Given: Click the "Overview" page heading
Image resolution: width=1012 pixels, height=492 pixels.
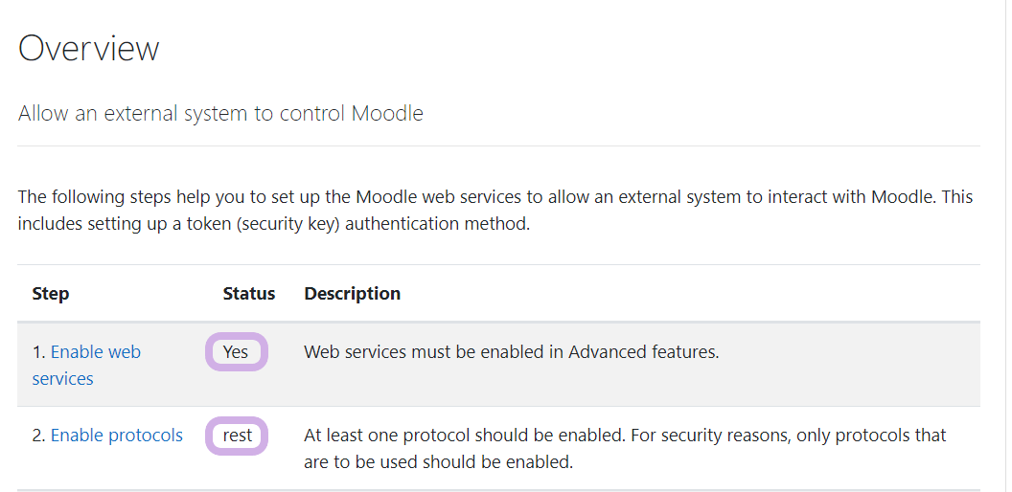Looking at the screenshot, I should coord(89,48).
